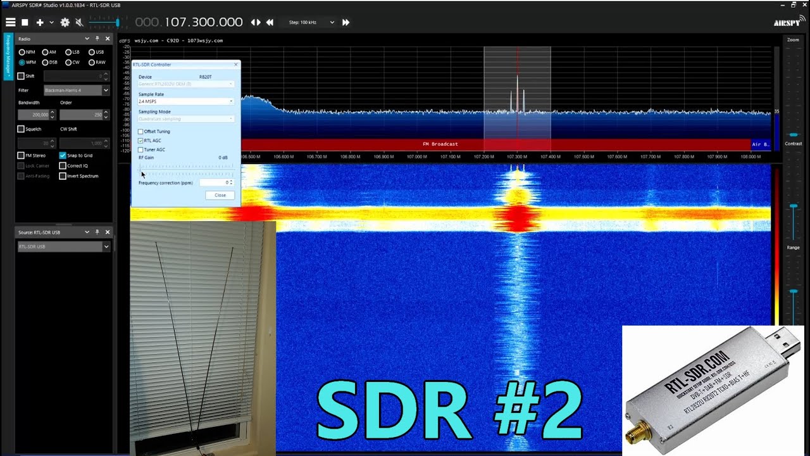
Task: Enable the Squelch checkbox
Action: coord(21,129)
